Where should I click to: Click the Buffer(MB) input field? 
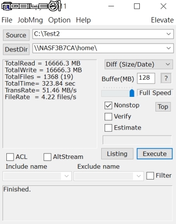[146, 78]
